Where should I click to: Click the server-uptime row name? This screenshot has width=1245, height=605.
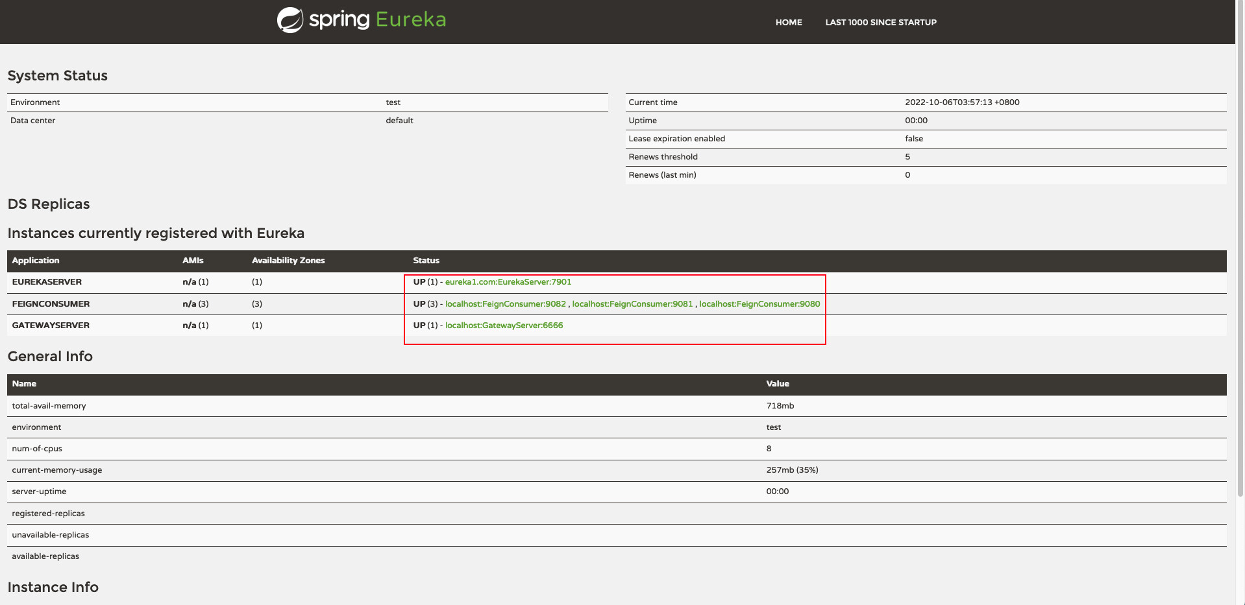39,492
